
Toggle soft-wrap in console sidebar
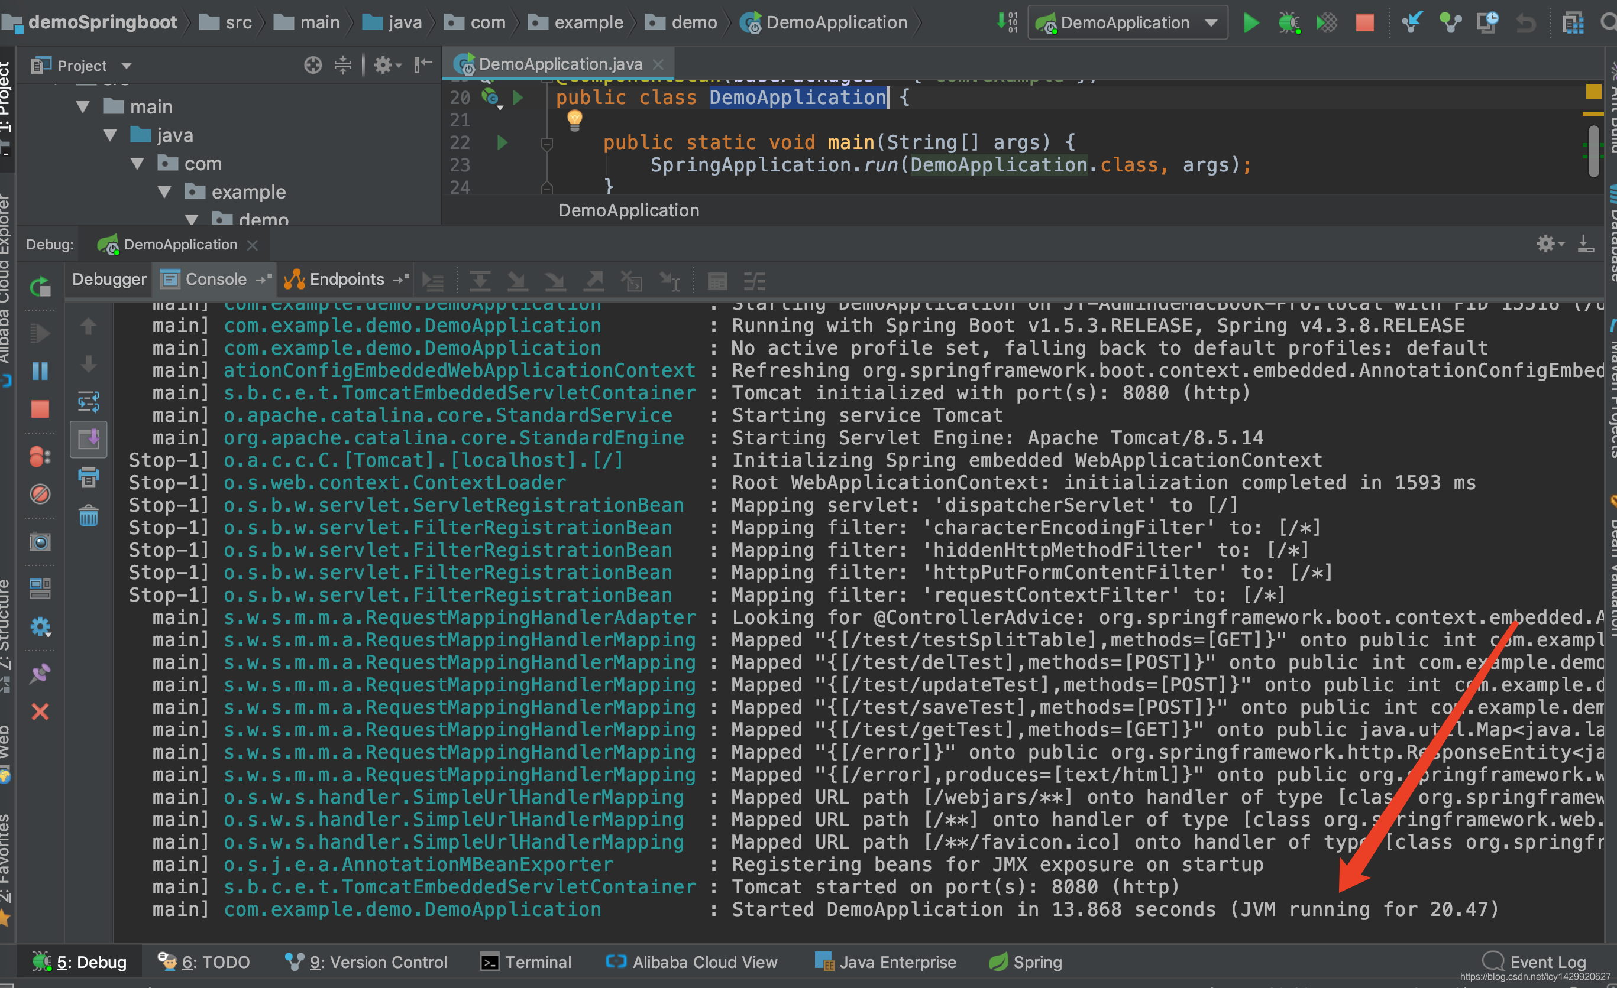89,401
